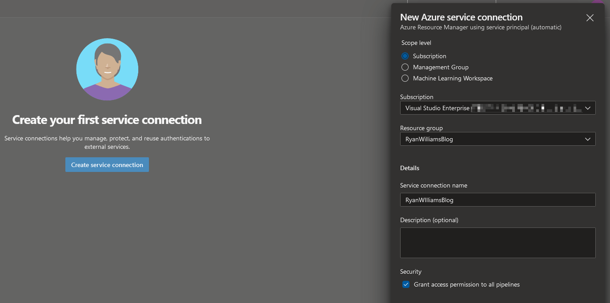Click the Security section label
This screenshot has height=303, width=610.
coord(410,271)
